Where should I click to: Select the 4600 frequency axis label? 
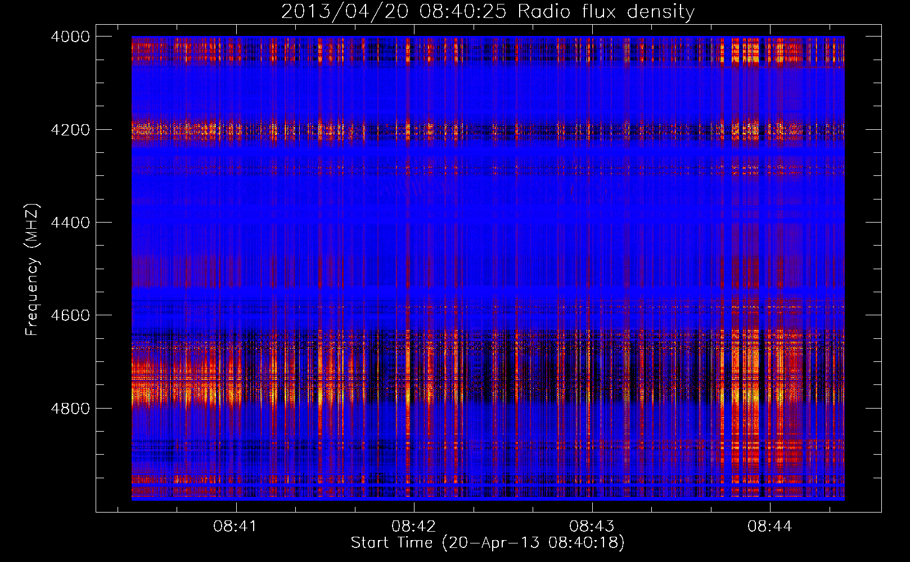(70, 315)
